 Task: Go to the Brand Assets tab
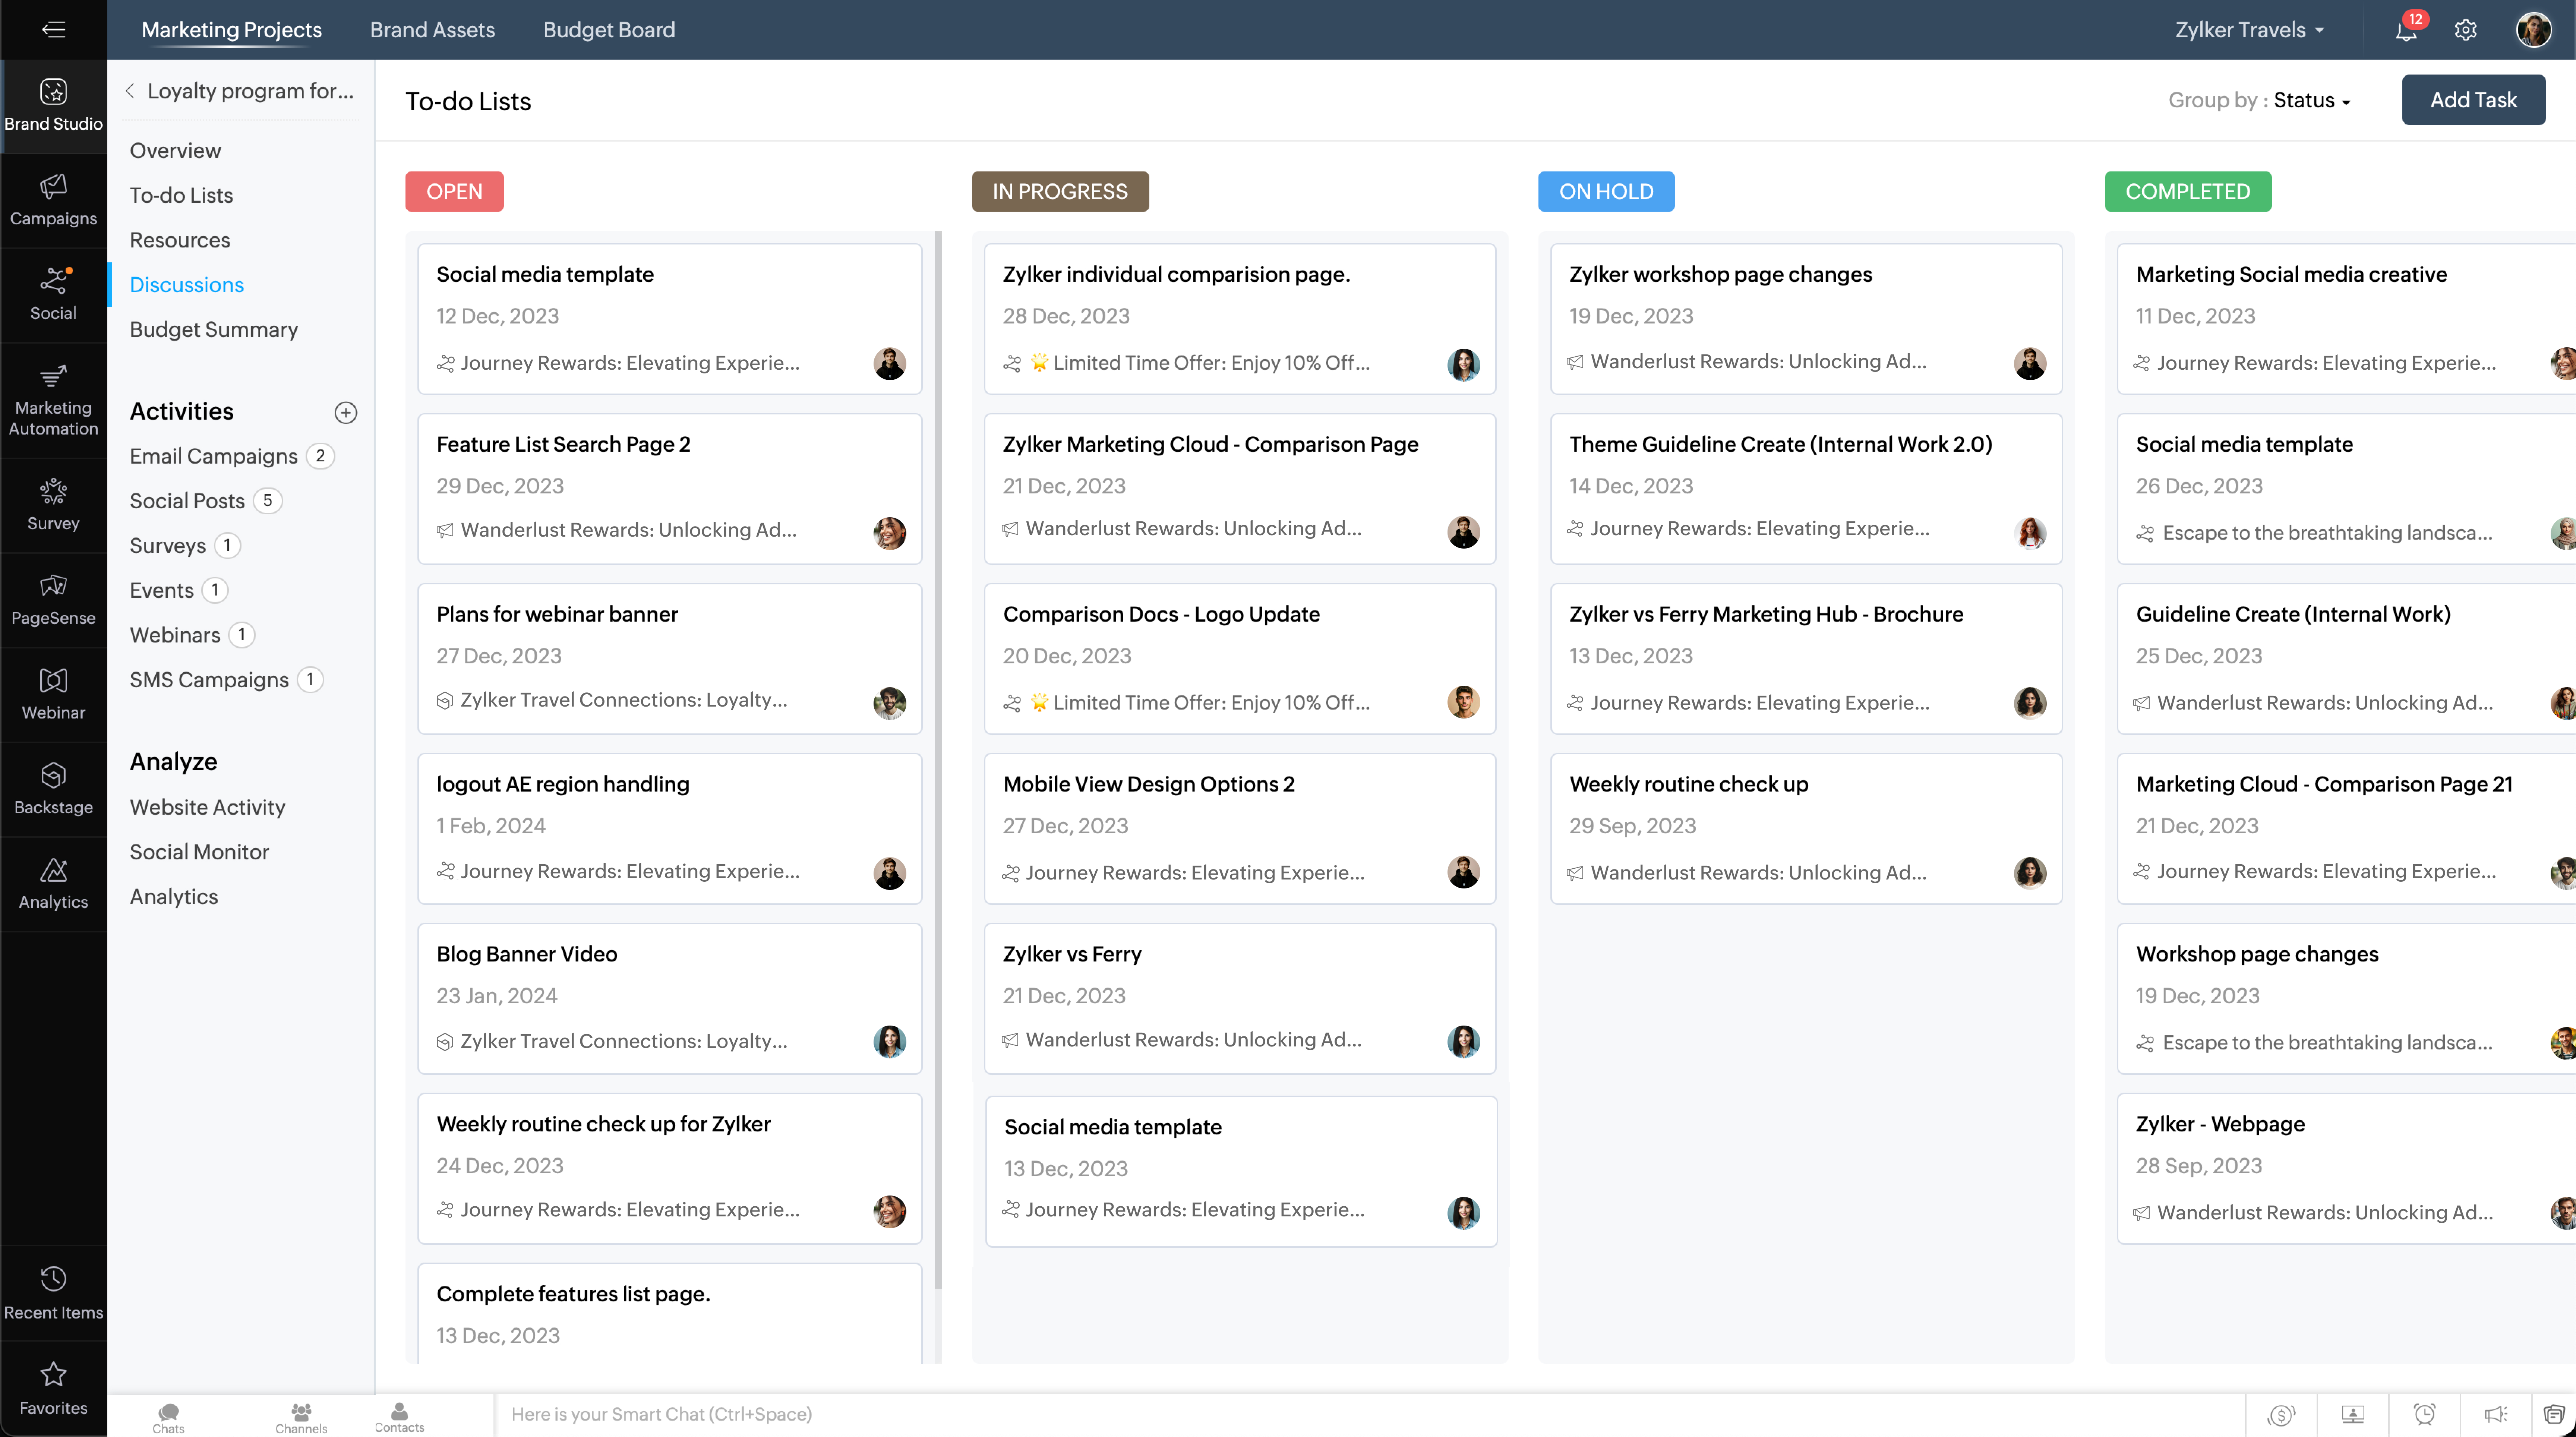[431, 30]
